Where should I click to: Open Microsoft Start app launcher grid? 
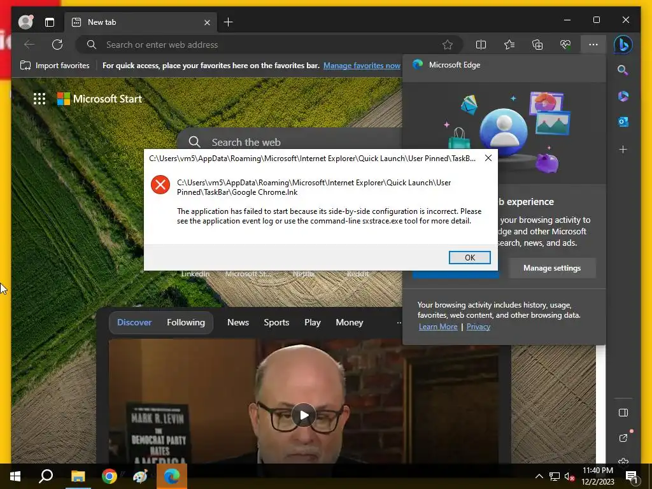tap(39, 99)
